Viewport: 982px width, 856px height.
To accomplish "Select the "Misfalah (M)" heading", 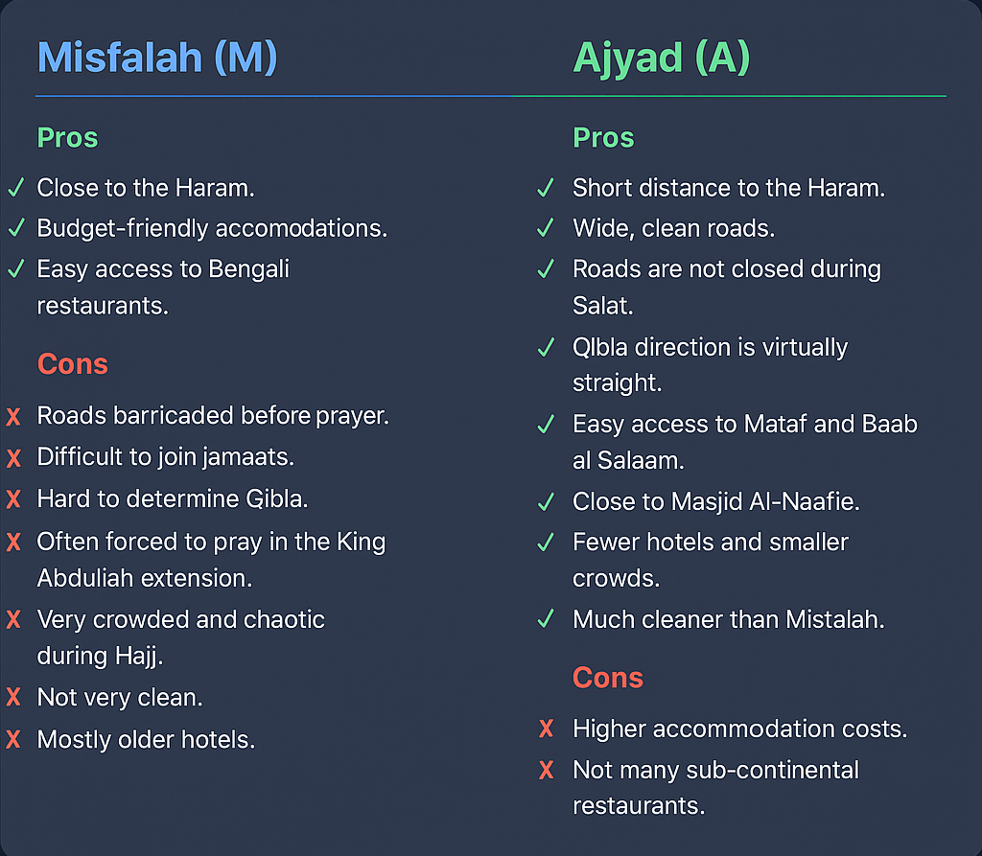I will point(157,58).
